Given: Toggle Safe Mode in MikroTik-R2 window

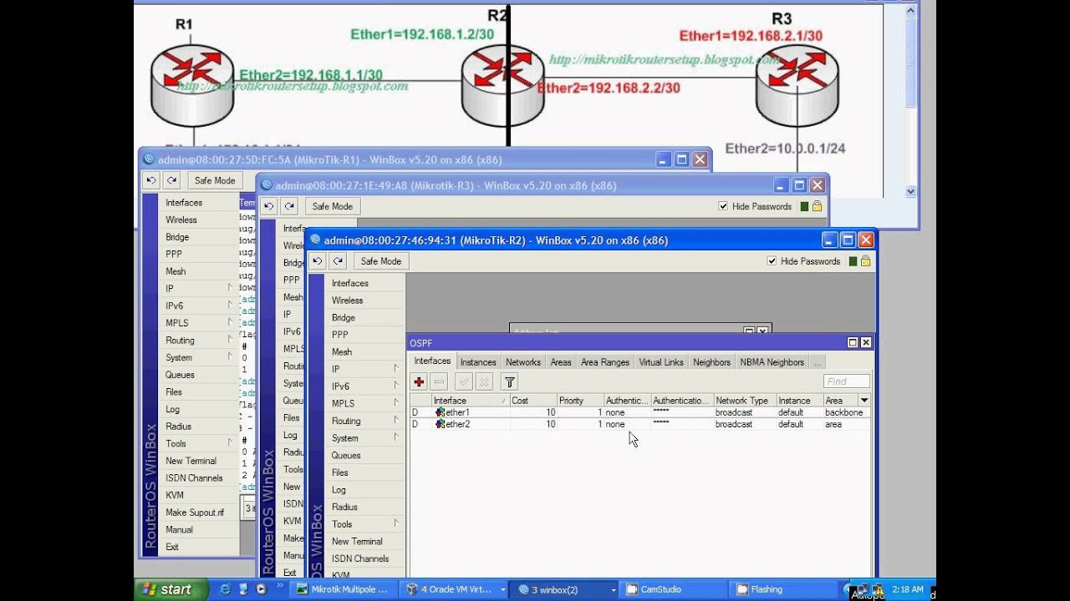Looking at the screenshot, I should pos(381,261).
